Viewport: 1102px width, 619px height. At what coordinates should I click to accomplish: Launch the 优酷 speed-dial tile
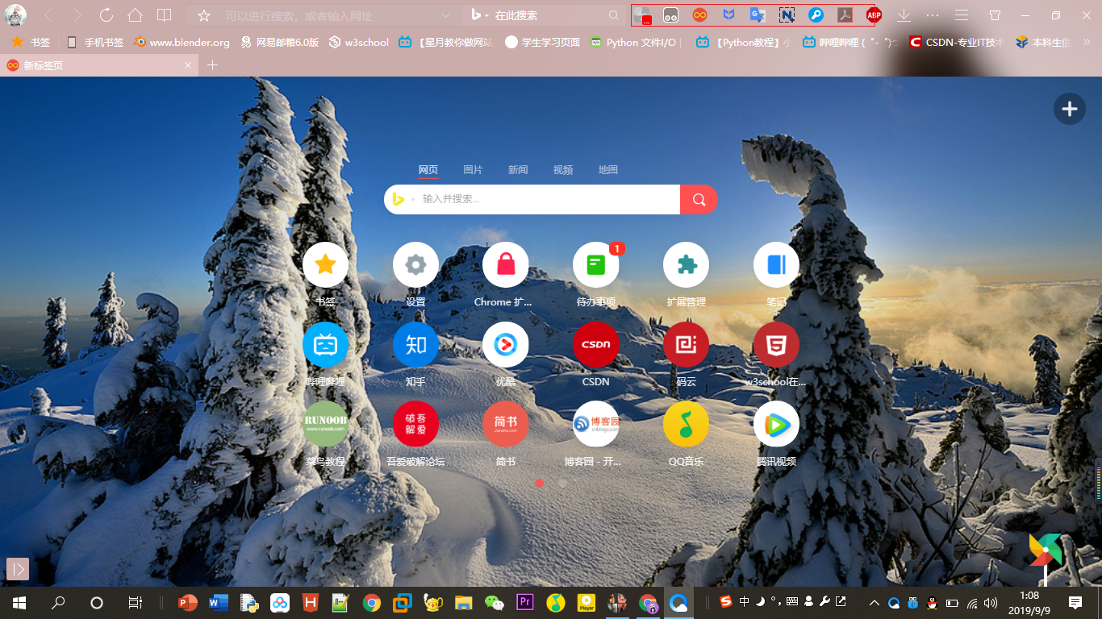click(506, 345)
